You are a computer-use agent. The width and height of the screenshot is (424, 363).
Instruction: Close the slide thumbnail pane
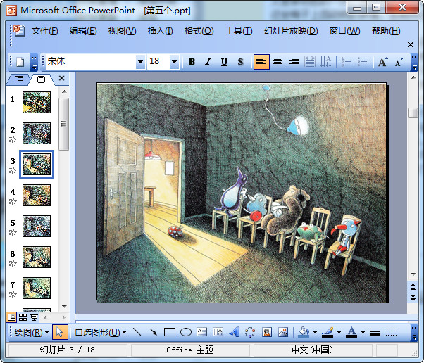pyautogui.click(x=62, y=78)
